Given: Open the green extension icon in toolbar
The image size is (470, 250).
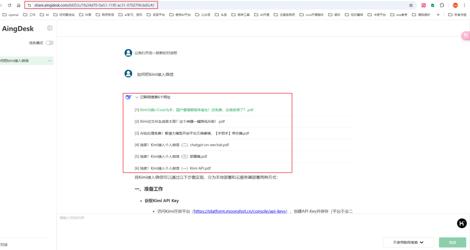Looking at the screenshot, I should click(x=433, y=5).
